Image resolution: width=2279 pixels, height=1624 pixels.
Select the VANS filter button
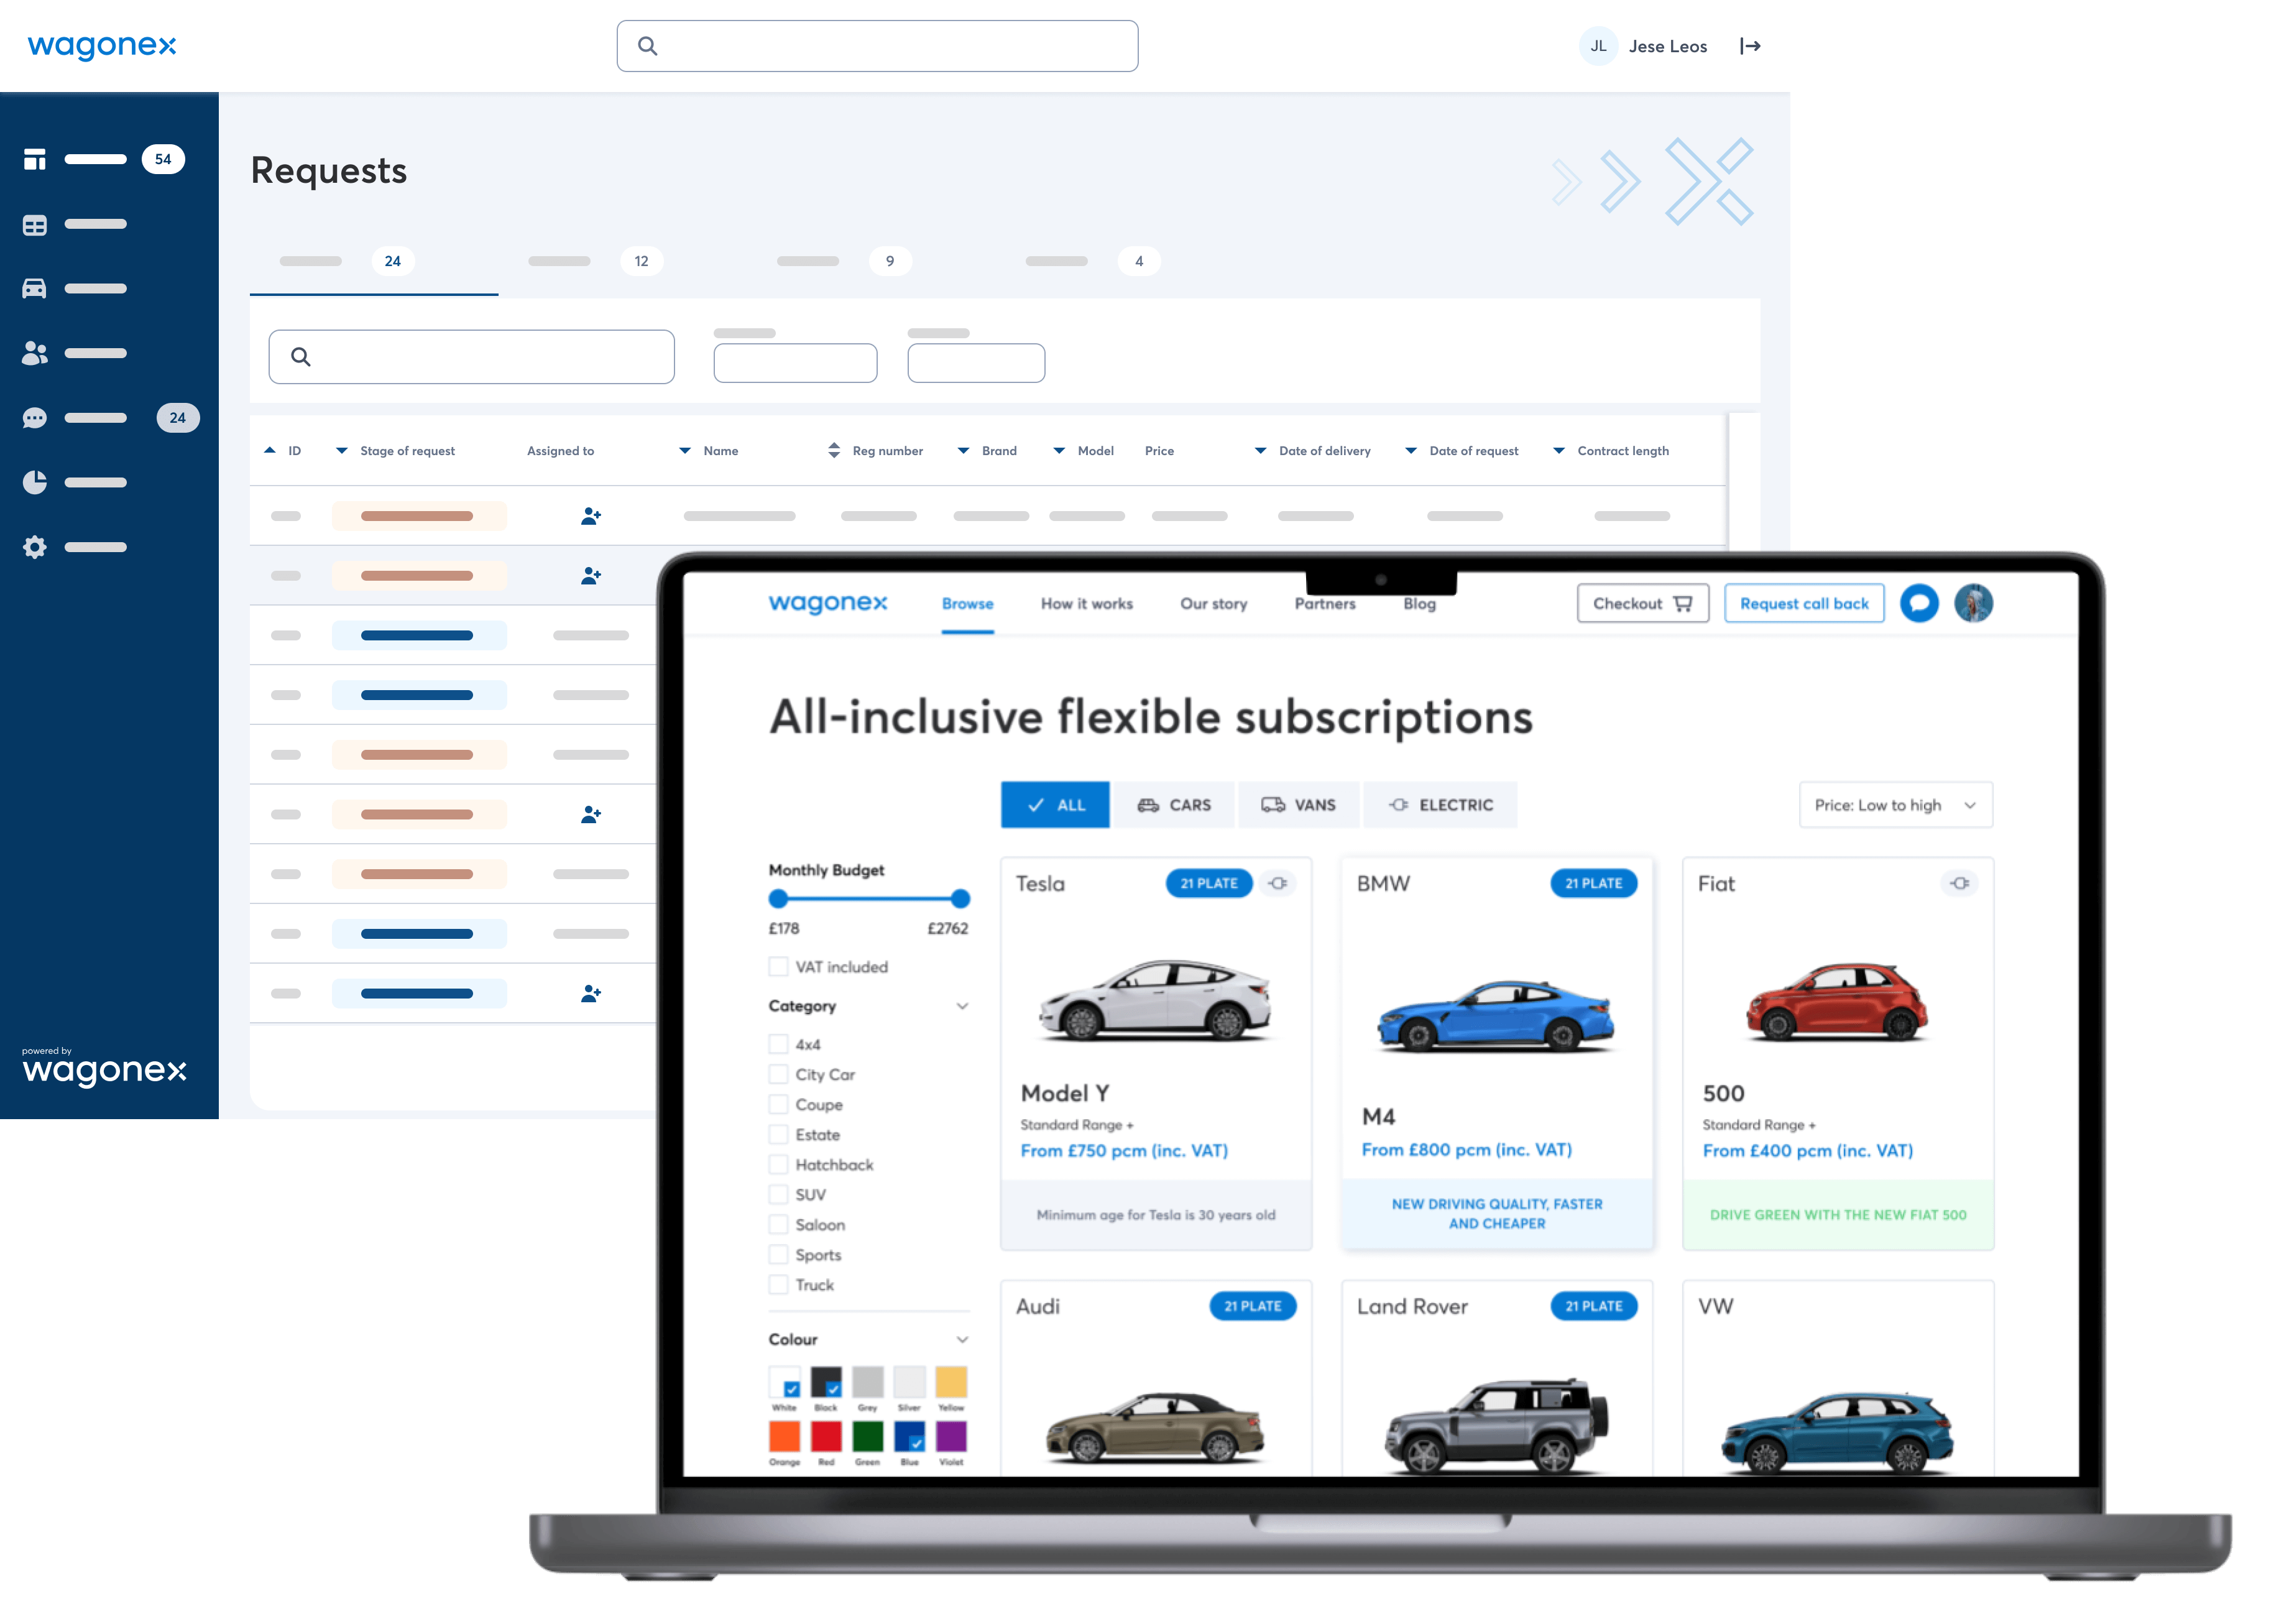[1299, 805]
